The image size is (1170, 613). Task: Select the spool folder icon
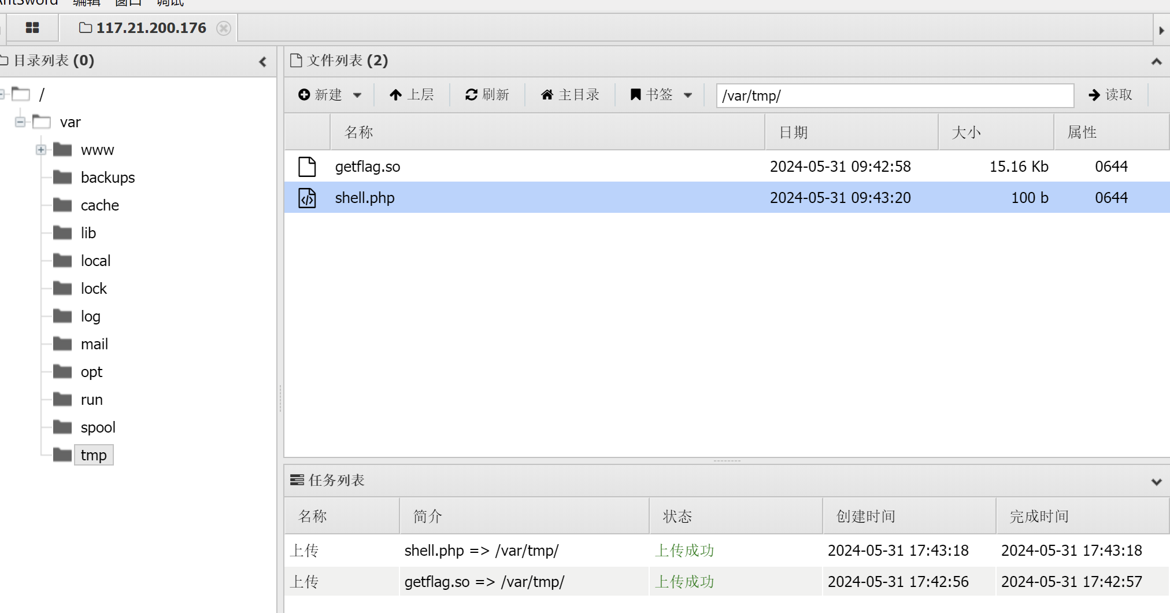(x=62, y=427)
